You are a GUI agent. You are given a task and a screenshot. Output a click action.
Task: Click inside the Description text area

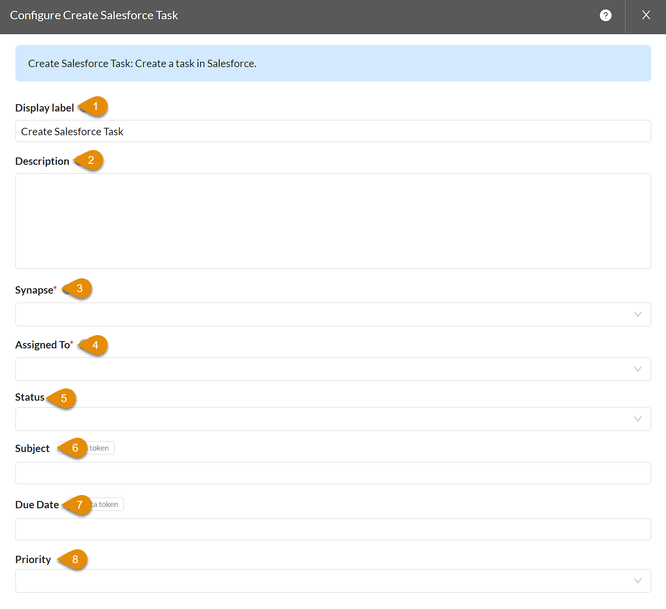(x=333, y=221)
